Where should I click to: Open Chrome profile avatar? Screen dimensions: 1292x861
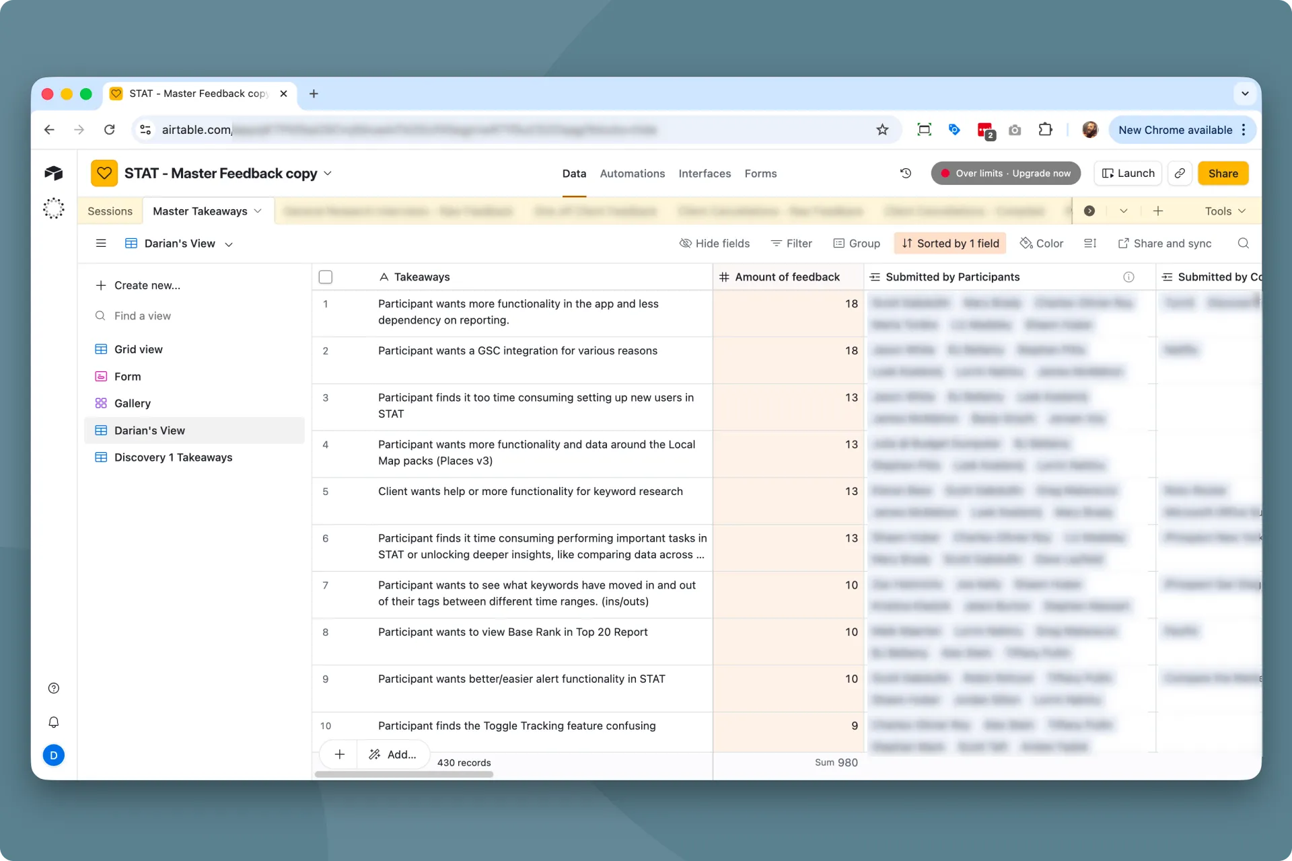[x=1090, y=130]
